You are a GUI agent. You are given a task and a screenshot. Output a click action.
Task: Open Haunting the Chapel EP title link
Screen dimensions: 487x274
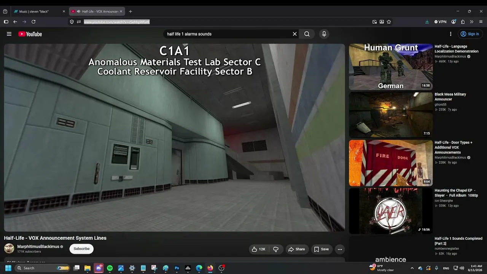[456, 193]
